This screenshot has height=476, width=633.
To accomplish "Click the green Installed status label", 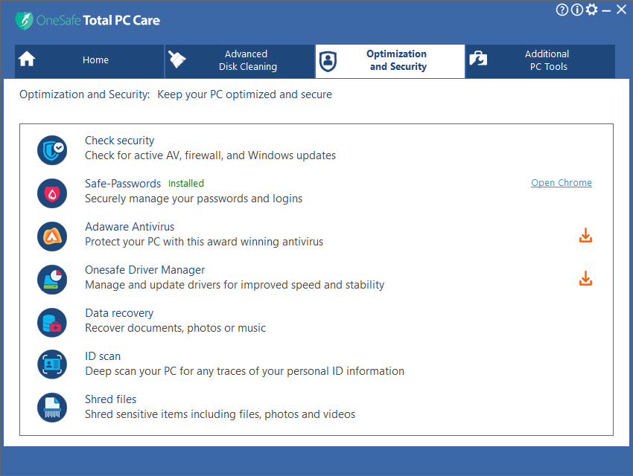I will click(x=186, y=184).
